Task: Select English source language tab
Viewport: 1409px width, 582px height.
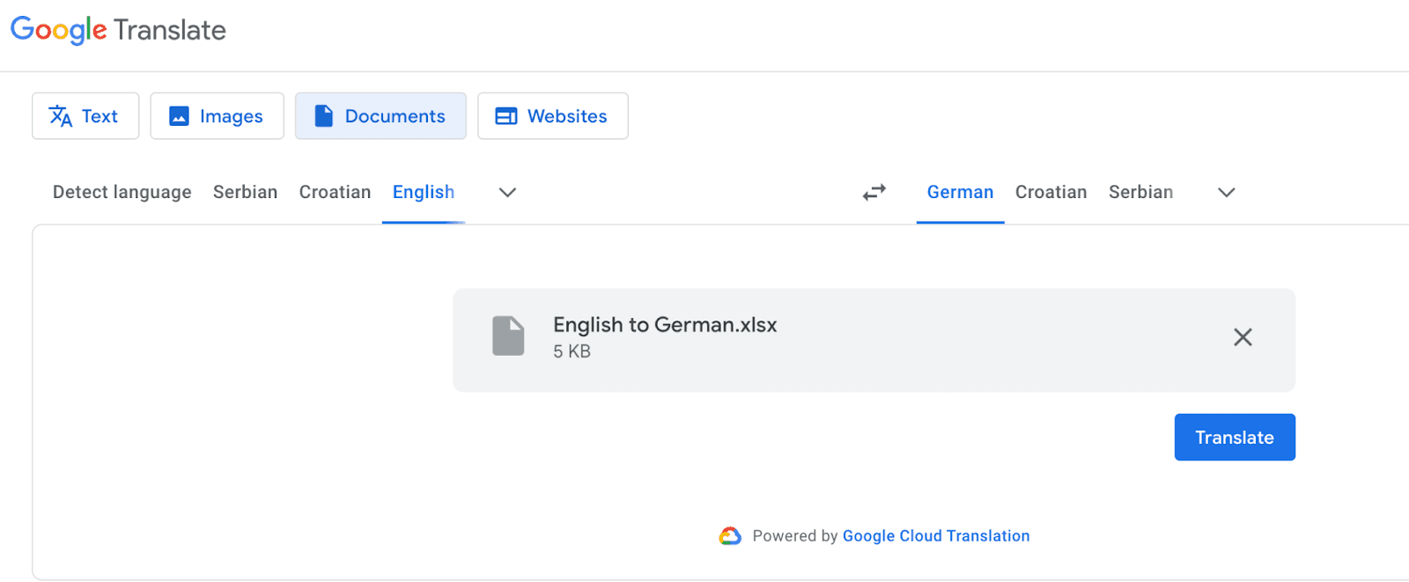Action: click(x=424, y=192)
